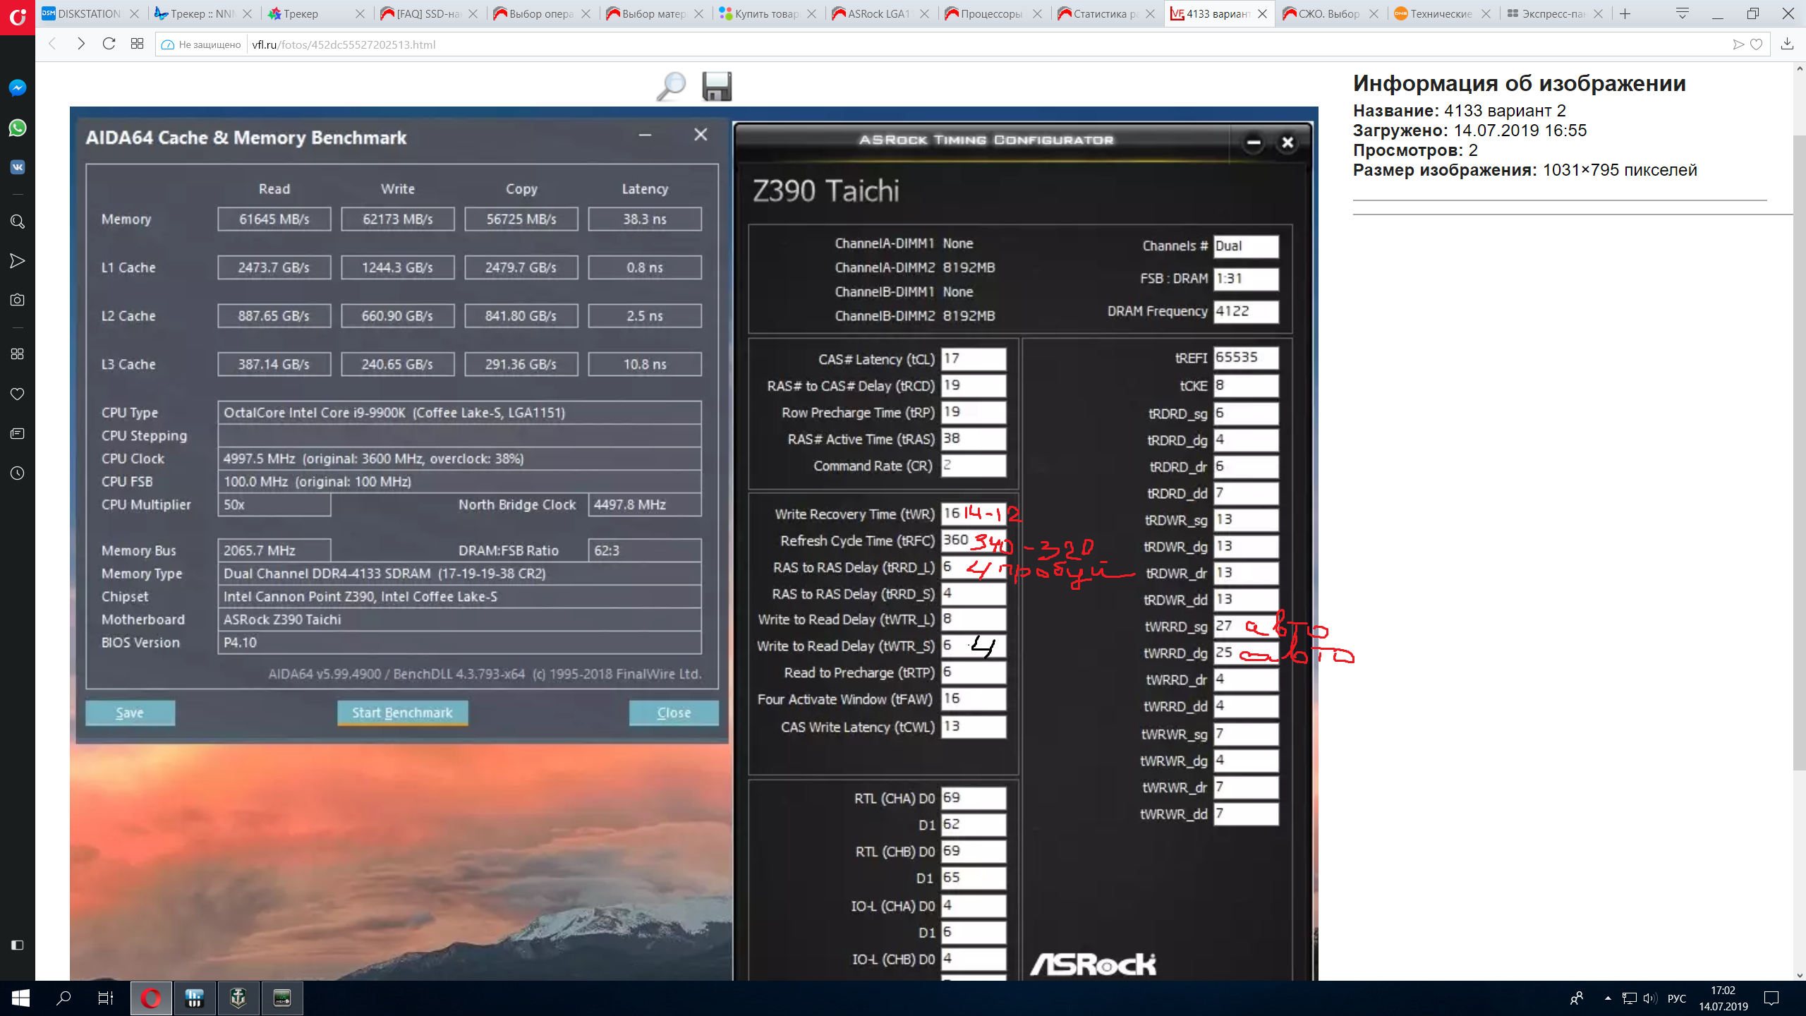Open Messenger in Opera sidebar
The height and width of the screenshot is (1016, 1806).
coord(18,87)
